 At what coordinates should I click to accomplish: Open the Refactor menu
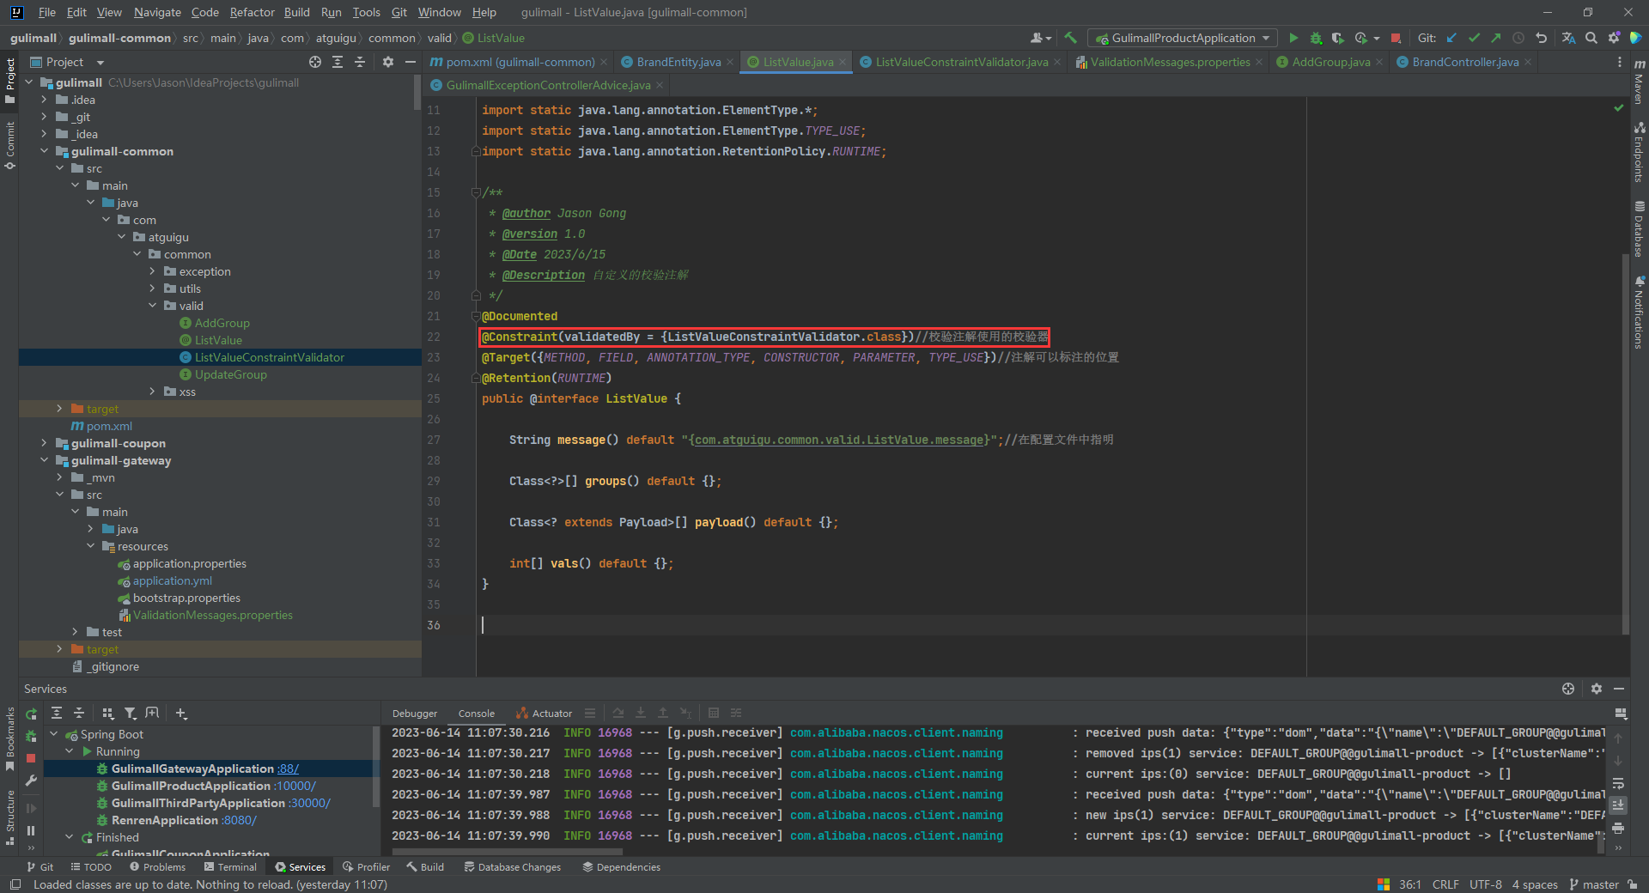[x=252, y=12]
